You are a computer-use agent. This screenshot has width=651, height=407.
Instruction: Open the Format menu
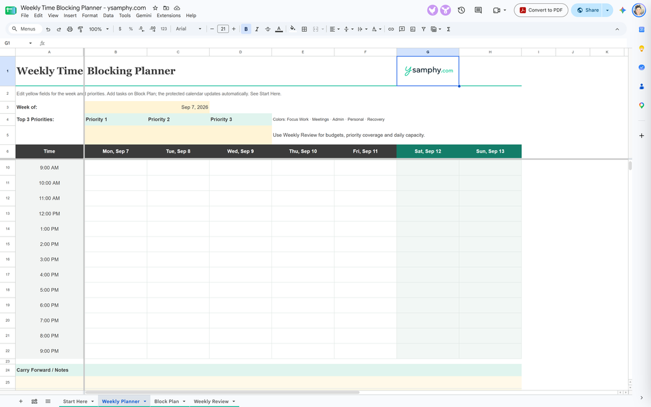coord(90,15)
